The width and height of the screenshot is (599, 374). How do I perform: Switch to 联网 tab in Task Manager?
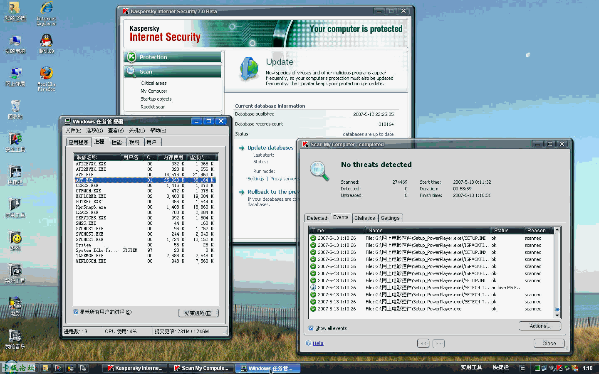pos(134,142)
